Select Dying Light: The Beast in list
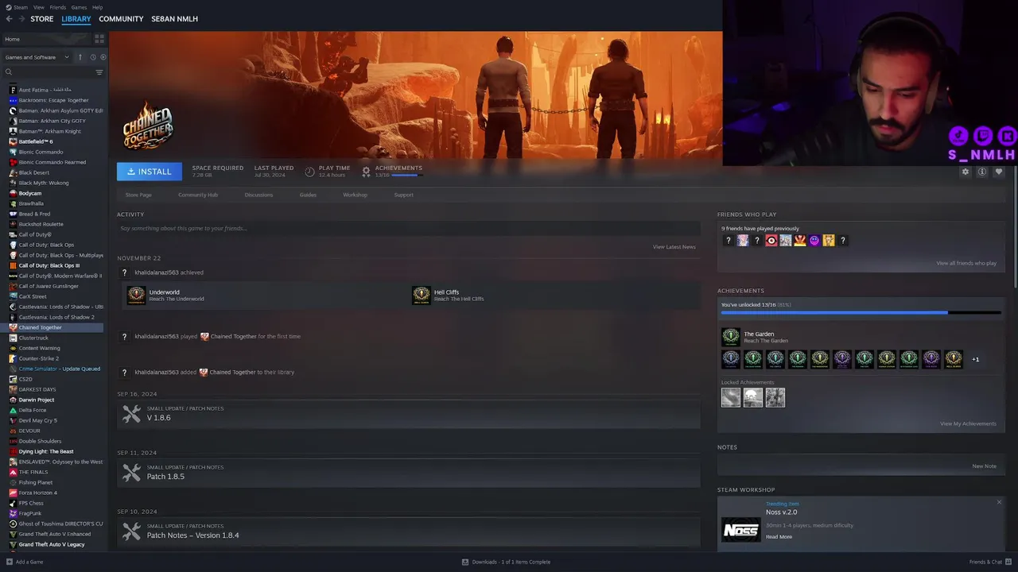 pyautogui.click(x=54, y=451)
